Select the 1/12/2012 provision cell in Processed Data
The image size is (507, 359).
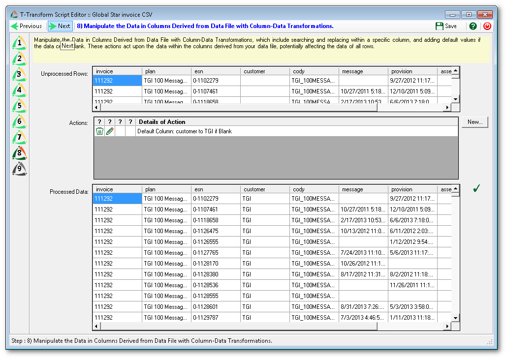tap(412, 242)
